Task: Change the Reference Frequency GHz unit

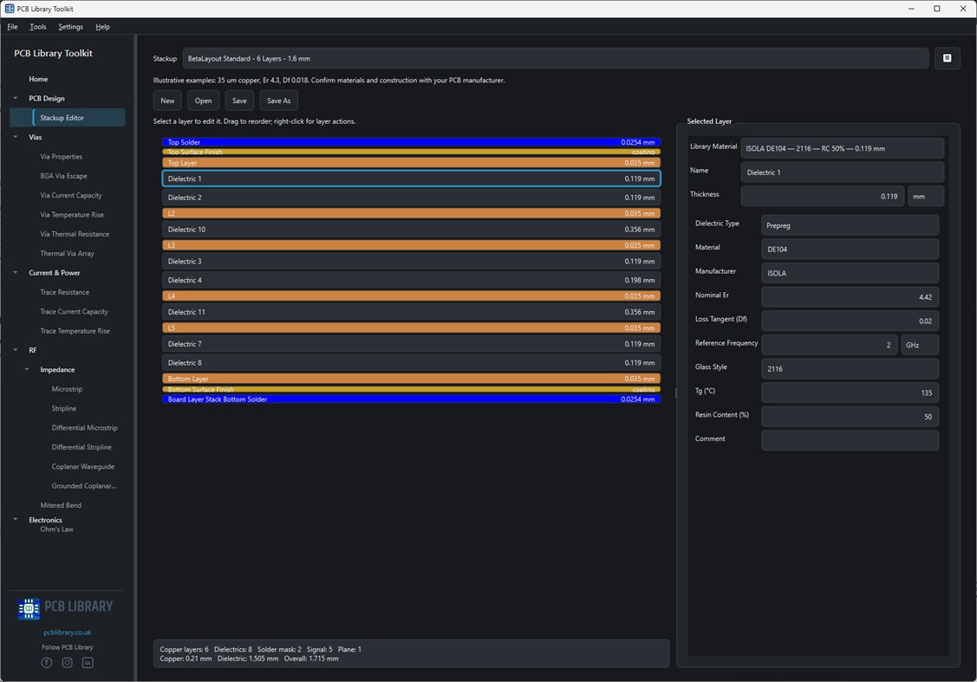Action: click(x=919, y=345)
